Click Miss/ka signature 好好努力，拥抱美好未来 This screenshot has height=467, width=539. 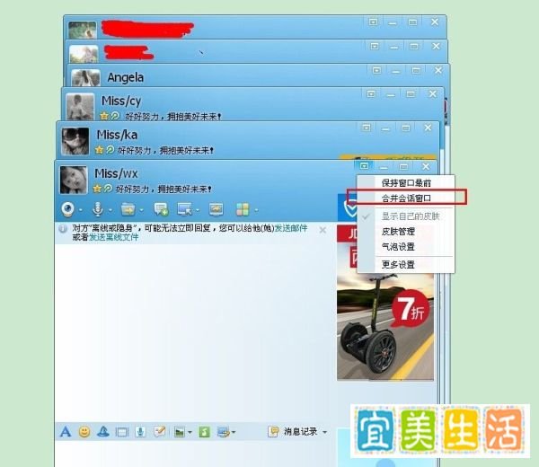click(x=165, y=150)
